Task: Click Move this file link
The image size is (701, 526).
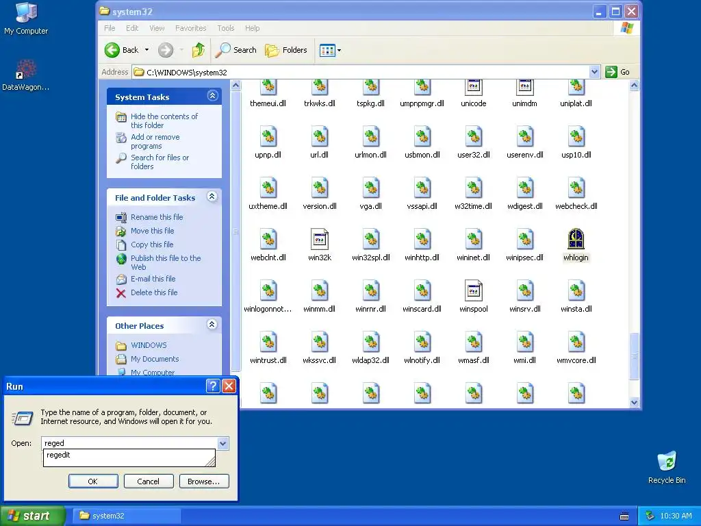Action: point(152,231)
